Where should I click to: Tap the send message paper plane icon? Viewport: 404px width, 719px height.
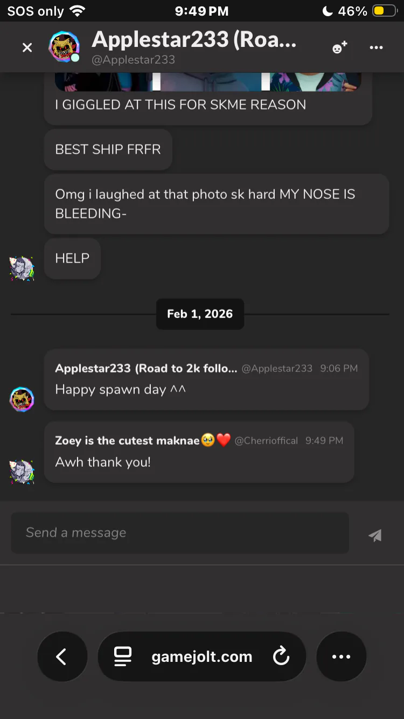pos(375,535)
